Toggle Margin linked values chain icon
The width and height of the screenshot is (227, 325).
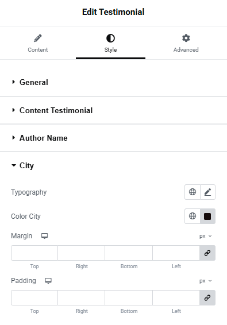pos(207,253)
